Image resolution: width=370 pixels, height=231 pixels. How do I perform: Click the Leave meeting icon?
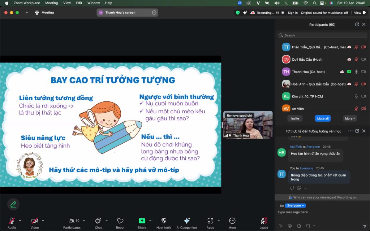pos(264,221)
